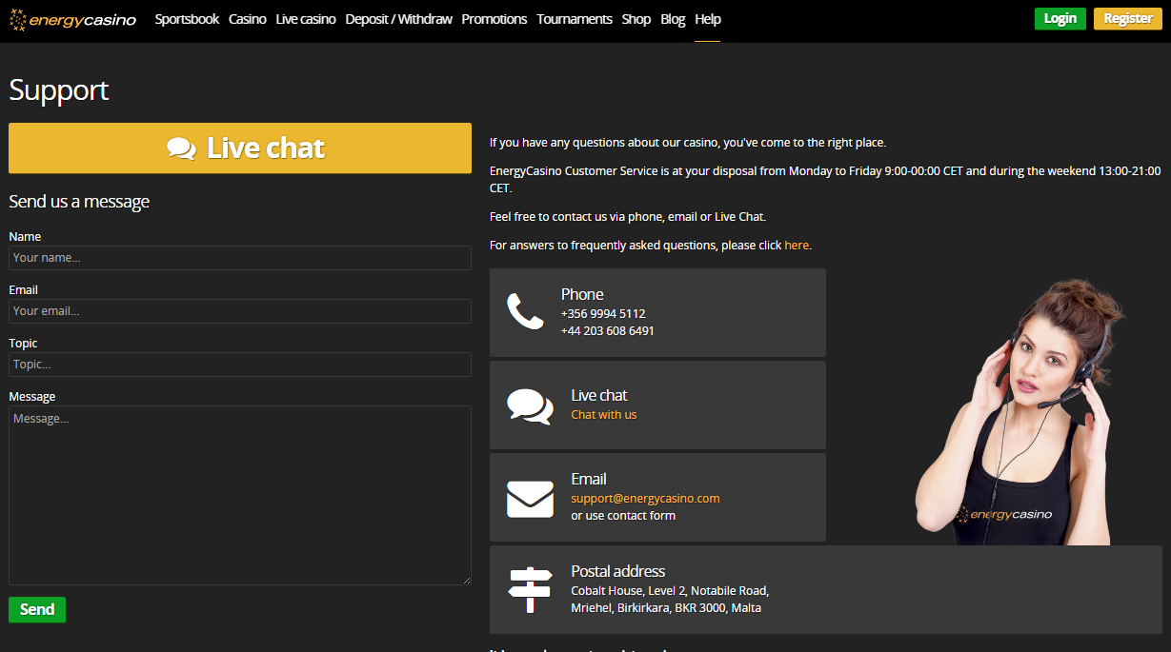This screenshot has height=652, width=1171.
Task: Click 'or use contact form' text
Action: (623, 516)
